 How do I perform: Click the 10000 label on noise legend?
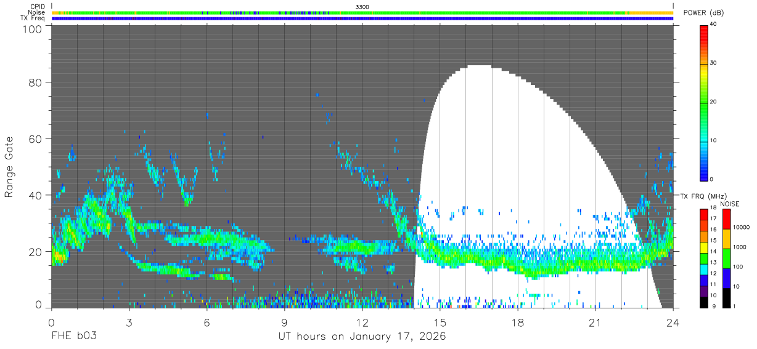[741, 227]
